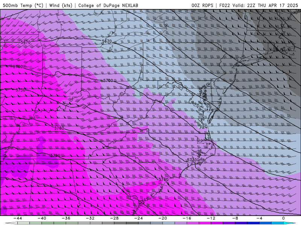
Task: Click the -32 color scale tick label
Action: (x=90, y=218)
